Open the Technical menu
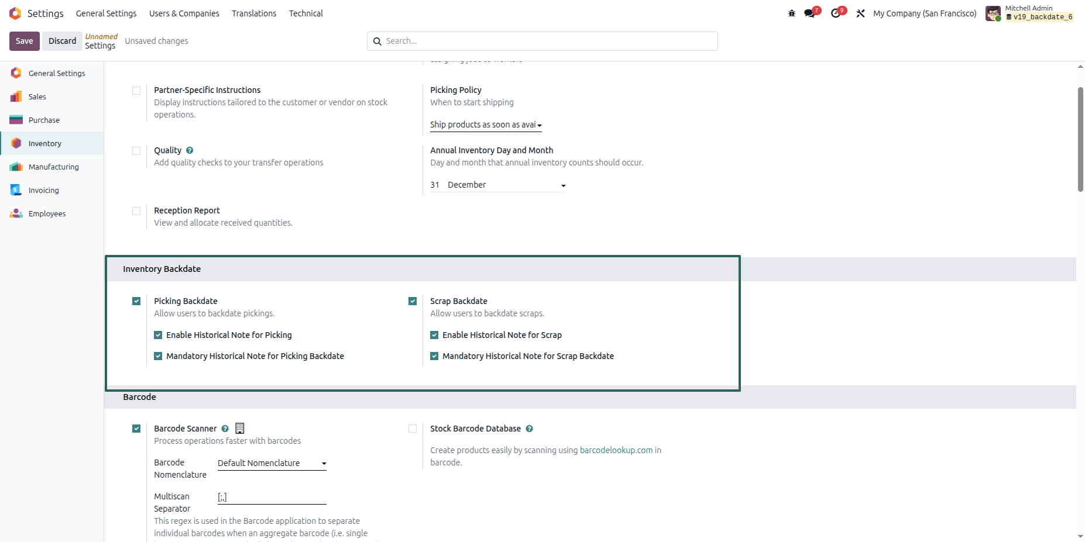 (306, 13)
